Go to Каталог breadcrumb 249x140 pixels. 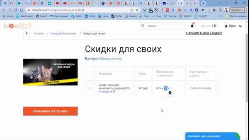point(39,33)
